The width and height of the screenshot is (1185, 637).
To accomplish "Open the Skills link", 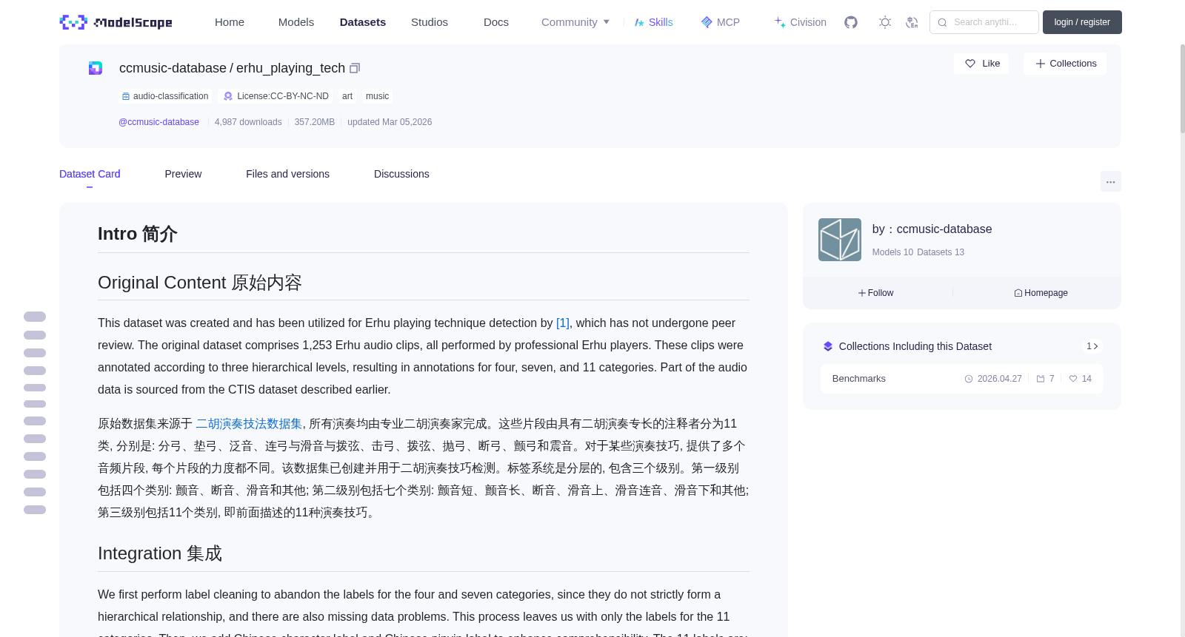I will pos(653,22).
